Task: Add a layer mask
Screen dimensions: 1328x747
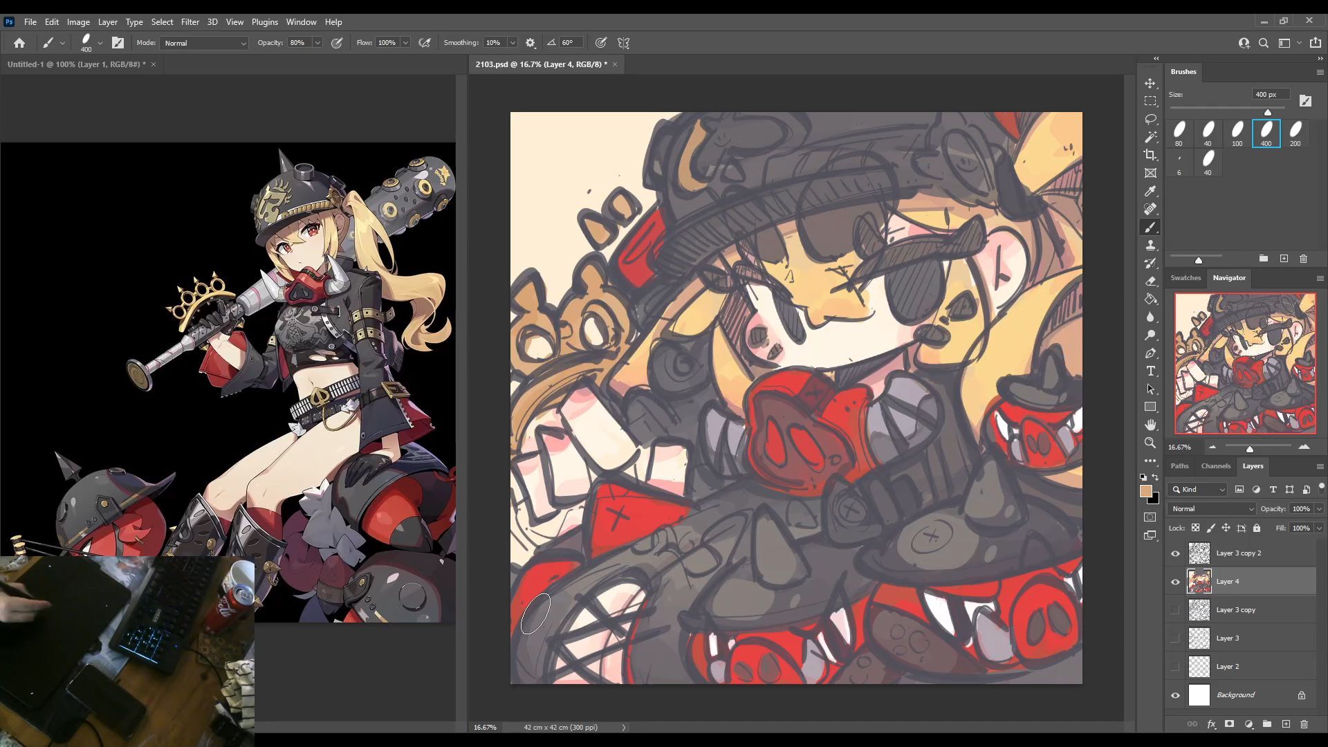Action: pos(1229,724)
